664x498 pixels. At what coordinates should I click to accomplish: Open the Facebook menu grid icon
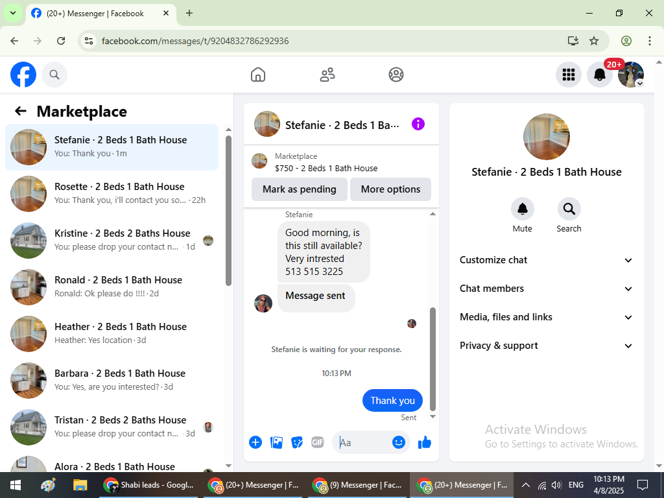[568, 75]
